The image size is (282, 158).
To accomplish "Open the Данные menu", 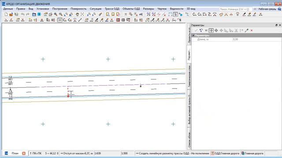I will tap(8, 9).
